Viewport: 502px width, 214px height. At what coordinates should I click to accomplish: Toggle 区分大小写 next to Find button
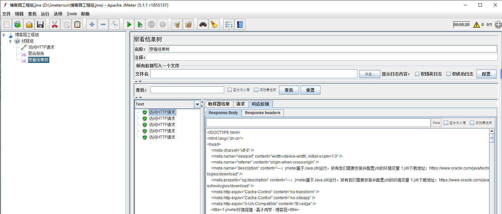[446, 123]
